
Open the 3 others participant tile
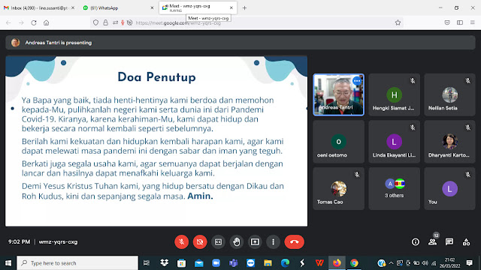(394, 188)
